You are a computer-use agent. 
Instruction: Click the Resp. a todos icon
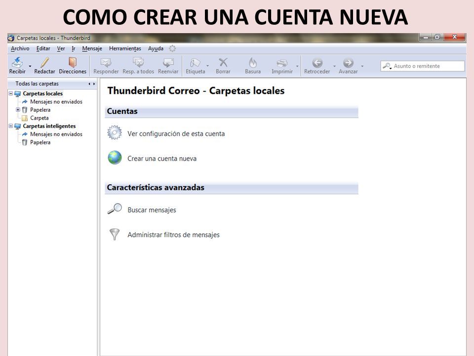138,62
